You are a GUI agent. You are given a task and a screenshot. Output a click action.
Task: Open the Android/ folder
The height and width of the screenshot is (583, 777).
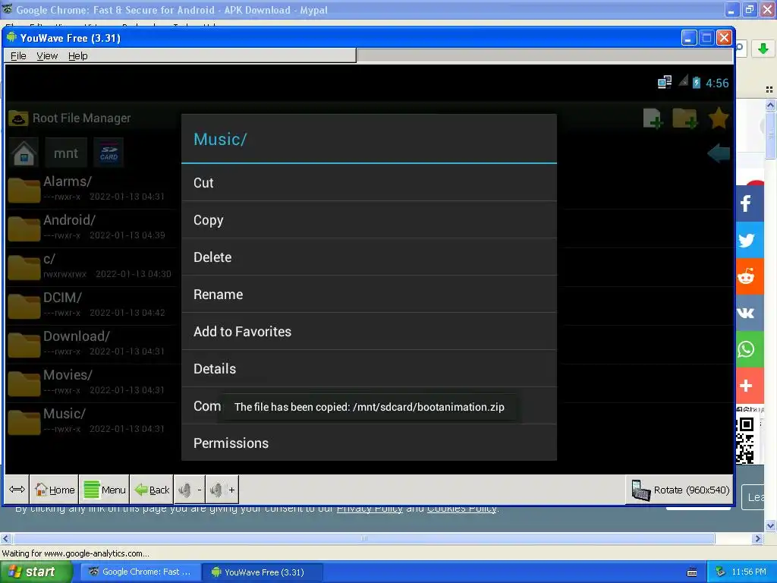click(92, 227)
